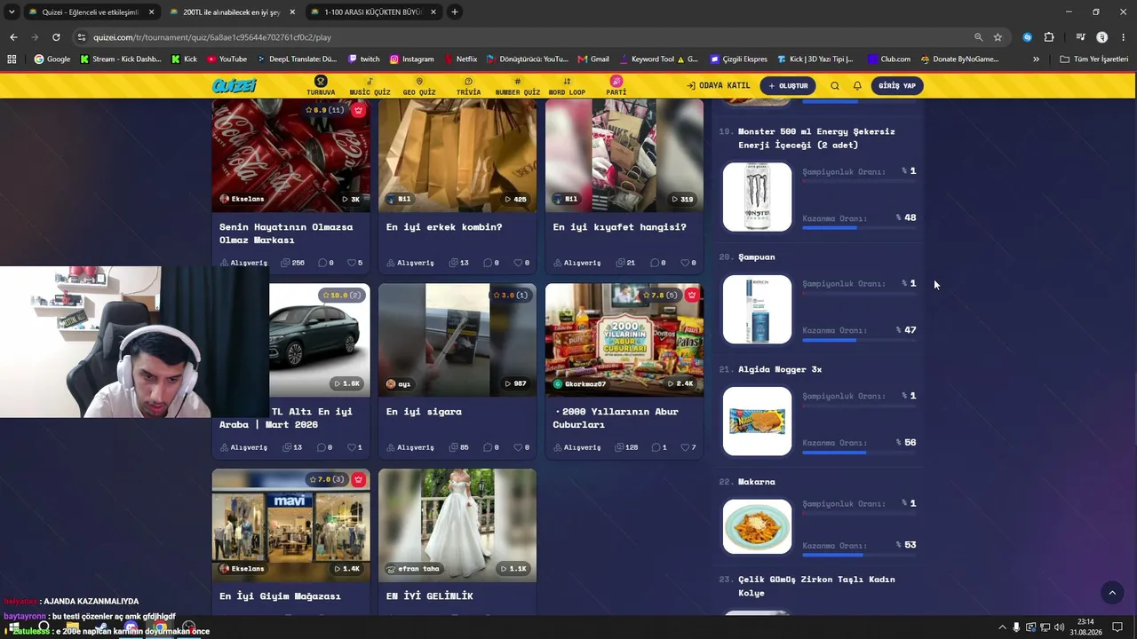Switch to the 1-100 ARASI KÜÇÜKTEN tab

click(374, 12)
